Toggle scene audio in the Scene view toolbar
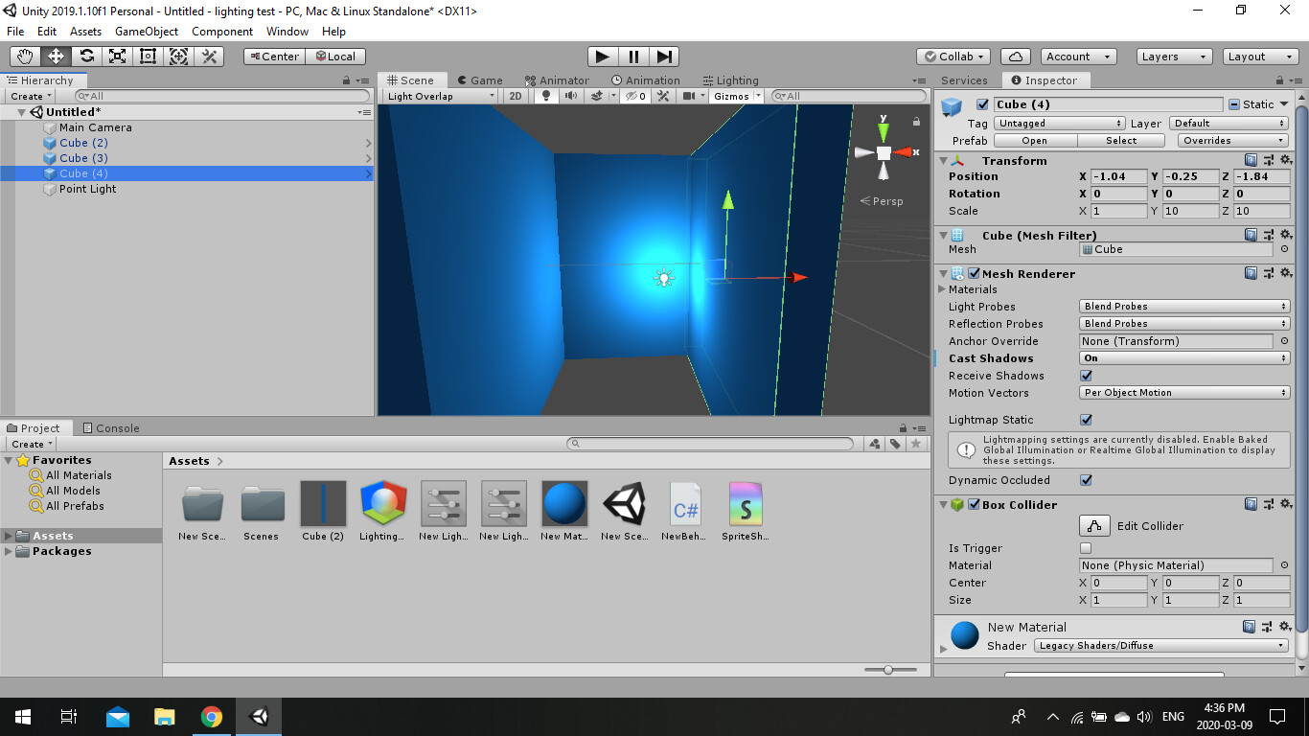 tap(571, 95)
